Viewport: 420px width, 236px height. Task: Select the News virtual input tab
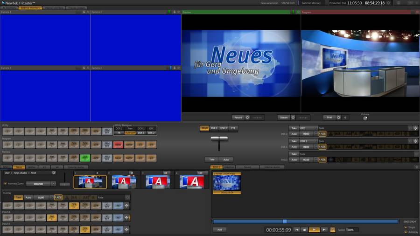click(19, 167)
